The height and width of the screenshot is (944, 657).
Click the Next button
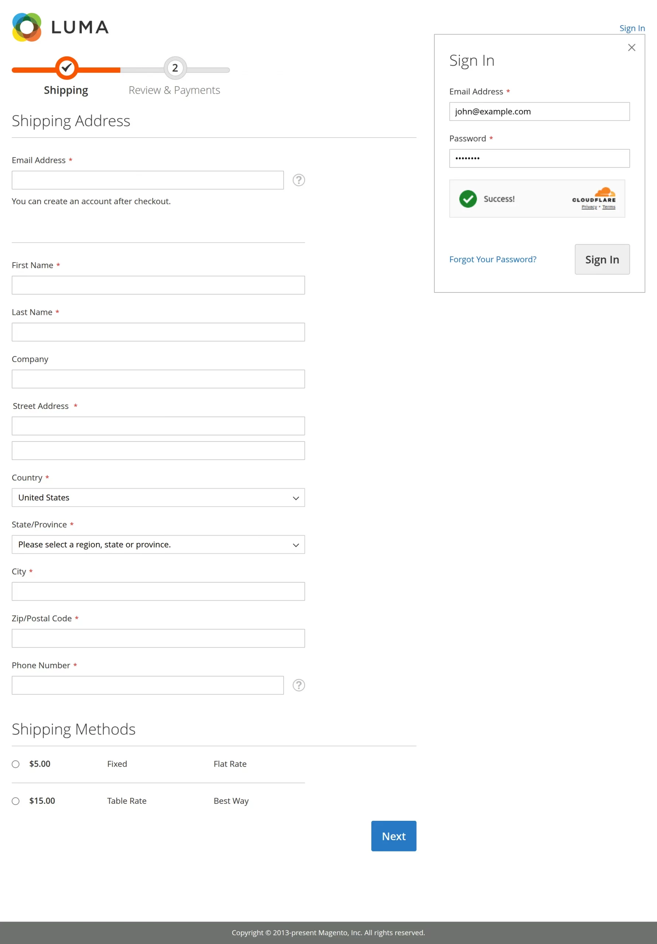pyautogui.click(x=393, y=836)
